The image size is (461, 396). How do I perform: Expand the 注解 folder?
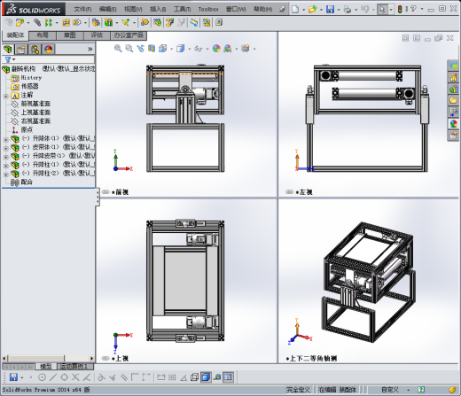5,96
